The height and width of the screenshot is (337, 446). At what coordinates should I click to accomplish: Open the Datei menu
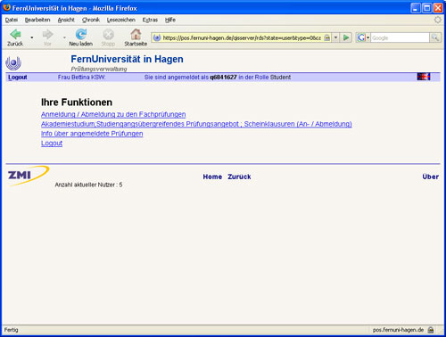pyautogui.click(x=12, y=20)
